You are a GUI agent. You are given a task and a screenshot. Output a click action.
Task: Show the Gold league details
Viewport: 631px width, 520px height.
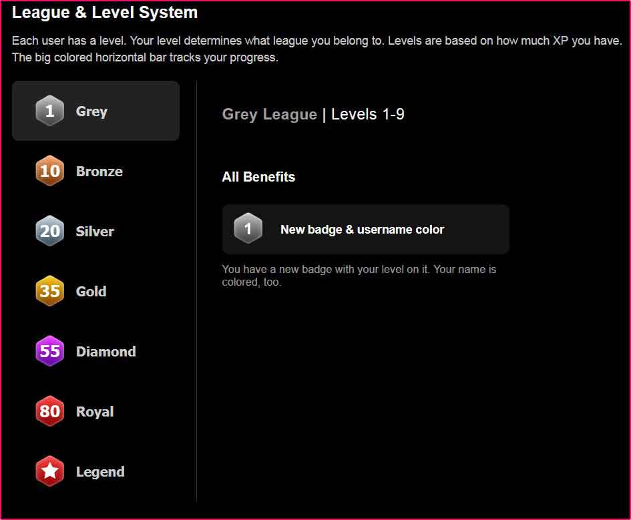coord(91,291)
